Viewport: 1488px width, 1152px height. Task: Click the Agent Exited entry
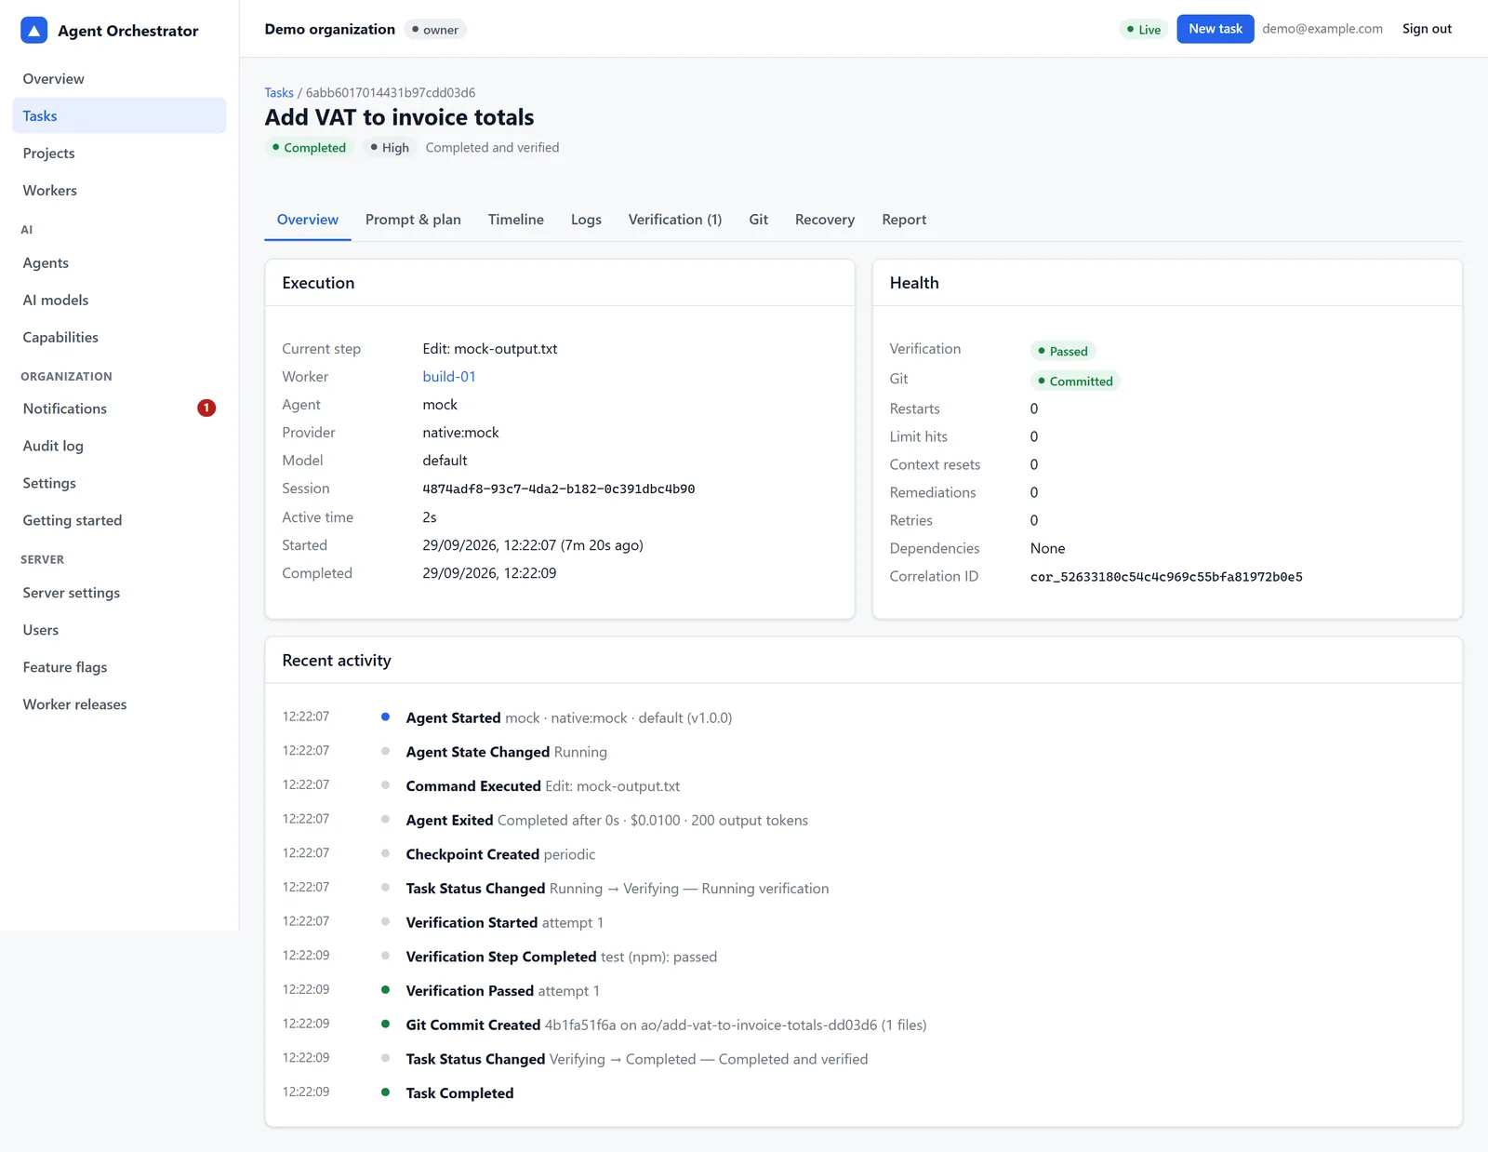607,821
